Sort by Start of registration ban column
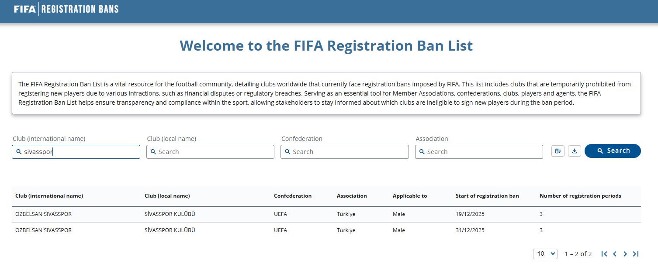The image size is (658, 267). click(487, 196)
